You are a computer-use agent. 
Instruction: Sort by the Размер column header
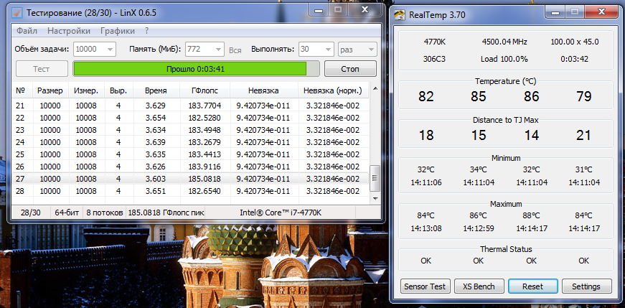coord(50,90)
